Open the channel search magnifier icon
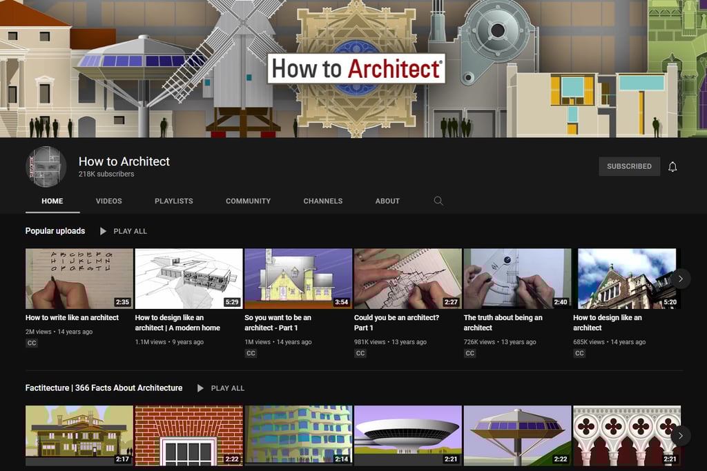Image resolution: width=707 pixels, height=471 pixels. point(438,201)
